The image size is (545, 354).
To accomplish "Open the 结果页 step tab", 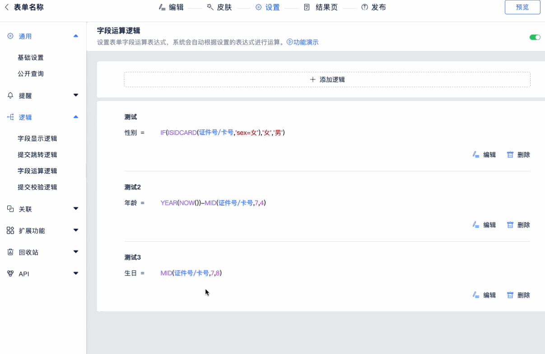I will (x=321, y=7).
